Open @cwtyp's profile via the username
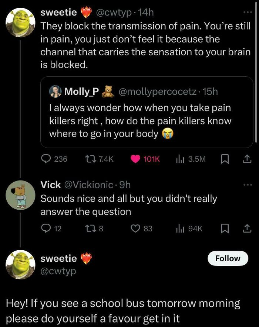 [113, 12]
